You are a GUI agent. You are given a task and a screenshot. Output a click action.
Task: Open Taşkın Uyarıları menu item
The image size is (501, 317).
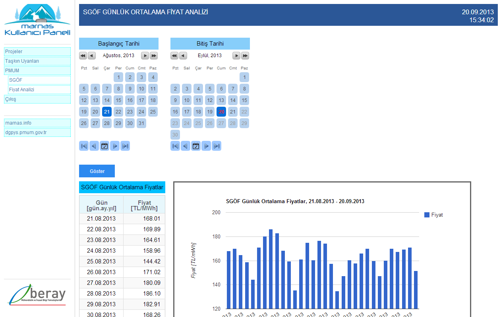point(37,61)
